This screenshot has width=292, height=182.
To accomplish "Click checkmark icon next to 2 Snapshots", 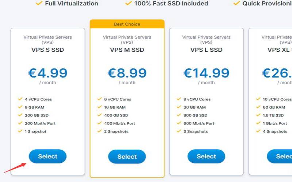I will click(99, 131).
